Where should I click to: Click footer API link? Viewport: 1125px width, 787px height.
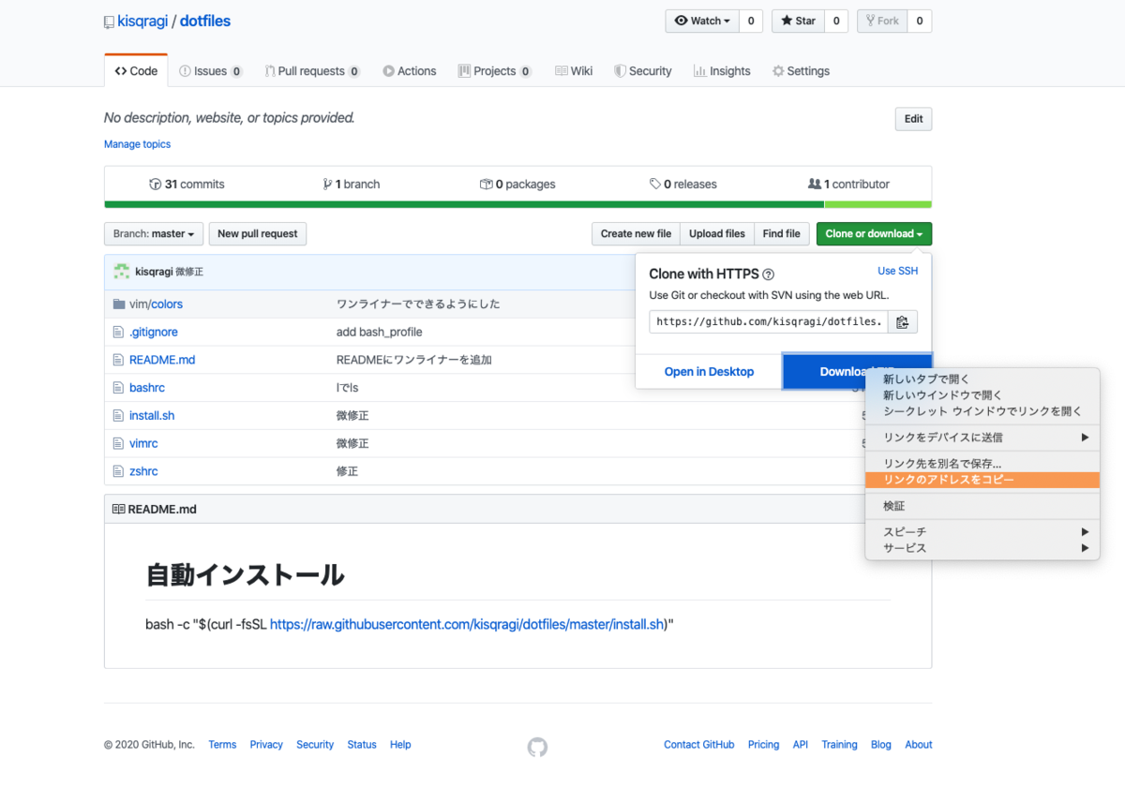pyautogui.click(x=801, y=745)
